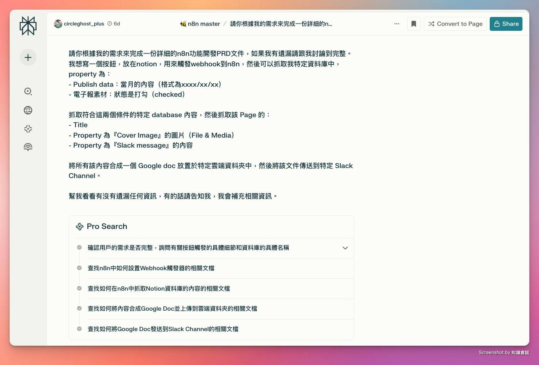Open the Discover globe icon in sidebar

point(28,110)
